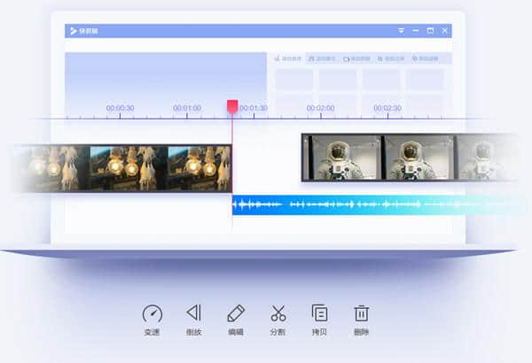Select the astronaut video clip on track
This screenshot has width=532, height=363.
pos(408,157)
